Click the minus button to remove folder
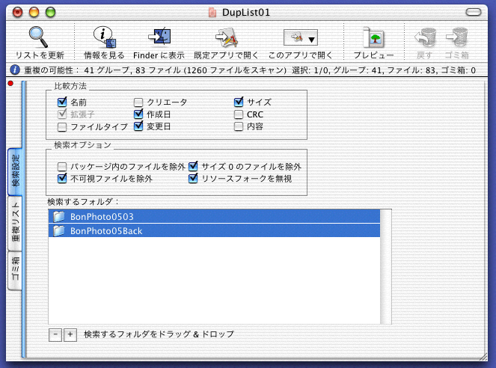The image size is (496, 368). [56, 334]
